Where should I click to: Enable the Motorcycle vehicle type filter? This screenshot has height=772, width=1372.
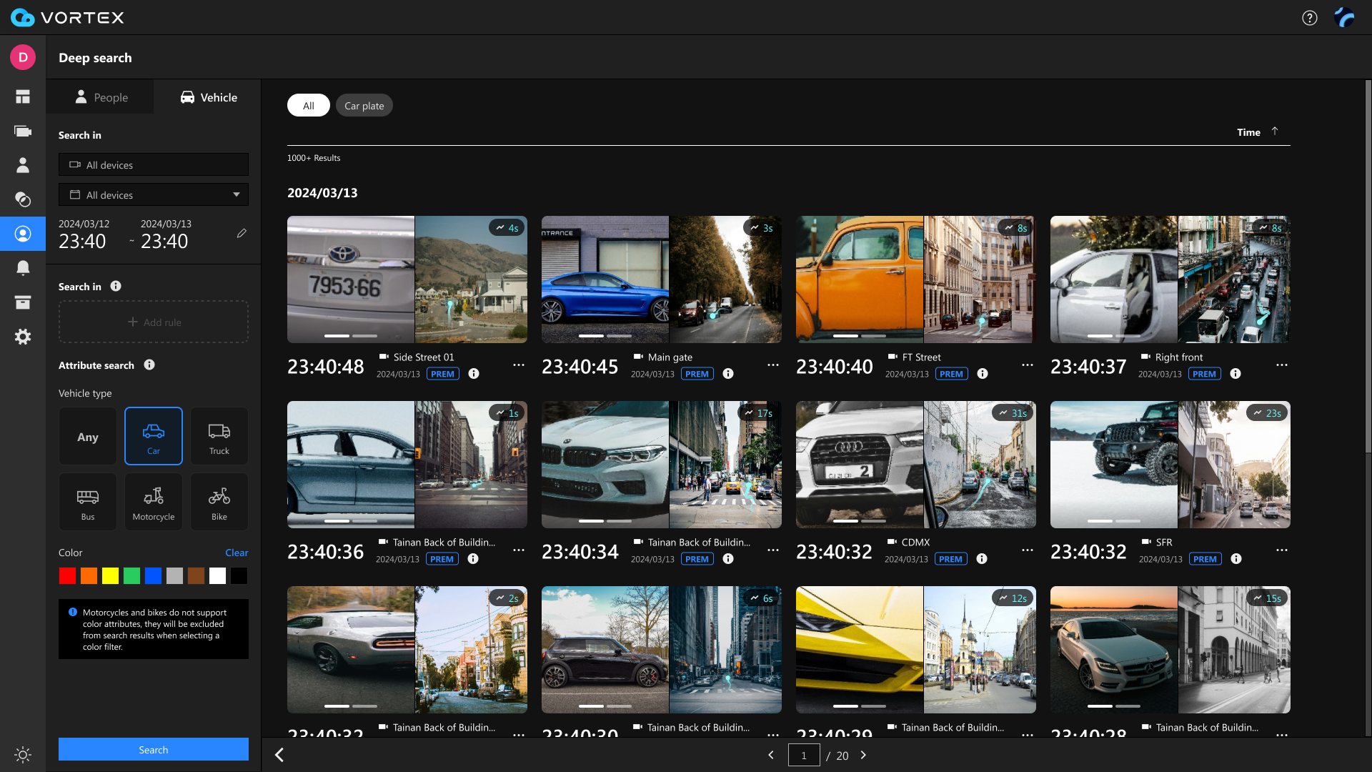(153, 501)
